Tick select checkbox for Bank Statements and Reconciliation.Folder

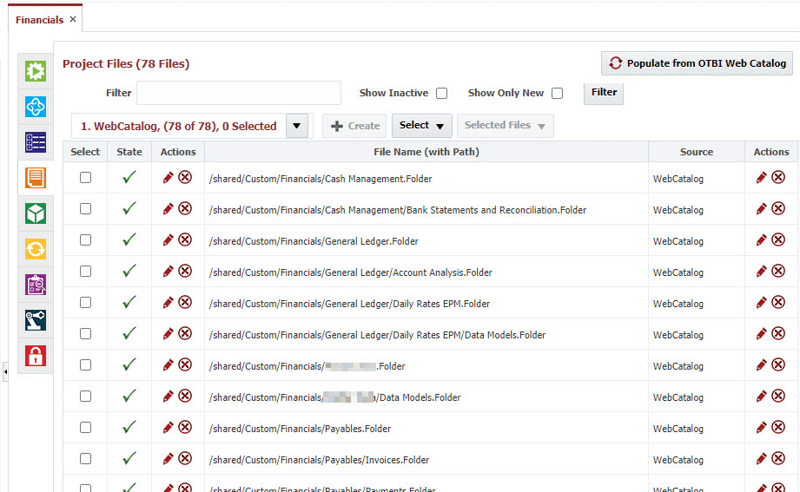pyautogui.click(x=86, y=209)
